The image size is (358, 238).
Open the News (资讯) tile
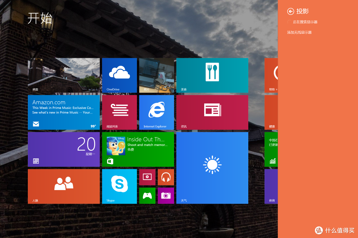pyautogui.click(x=212, y=112)
